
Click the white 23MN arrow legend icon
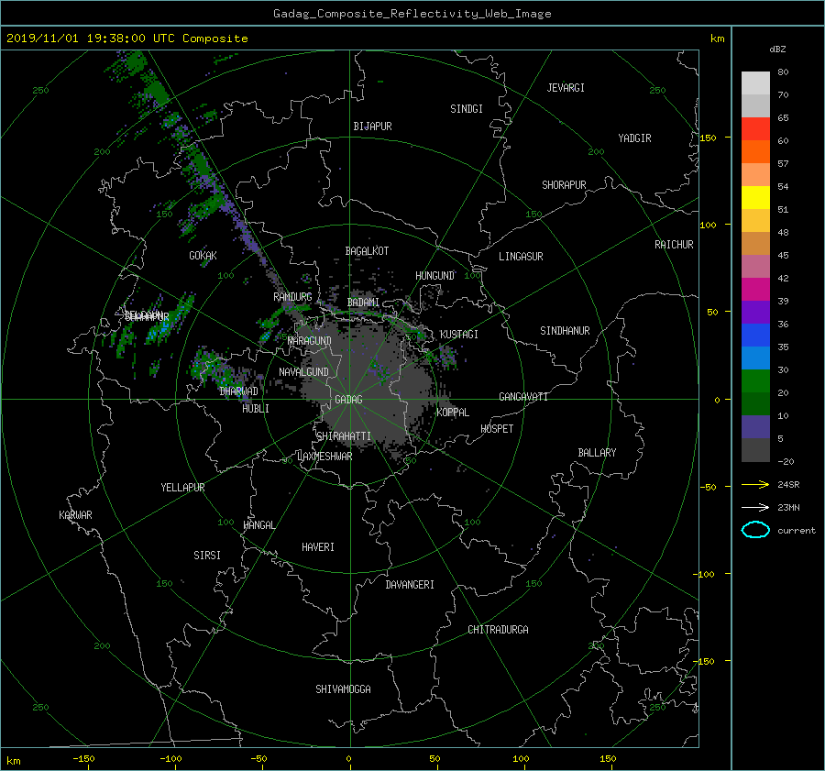pos(755,507)
